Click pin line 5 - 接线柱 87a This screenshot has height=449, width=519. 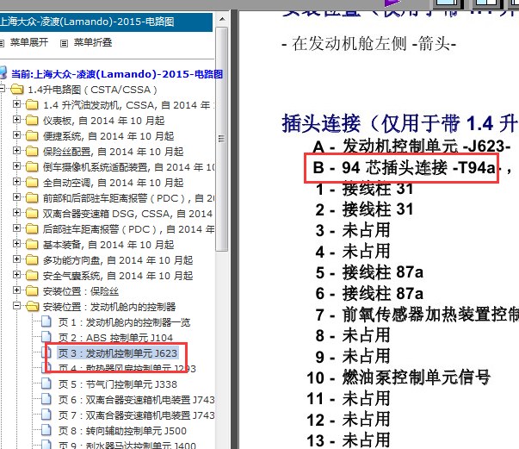click(x=369, y=272)
